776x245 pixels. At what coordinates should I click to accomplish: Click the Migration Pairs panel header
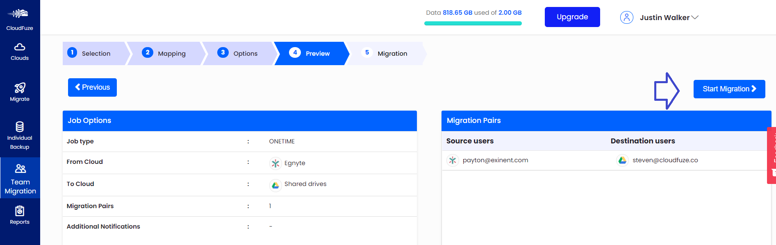[x=606, y=121]
